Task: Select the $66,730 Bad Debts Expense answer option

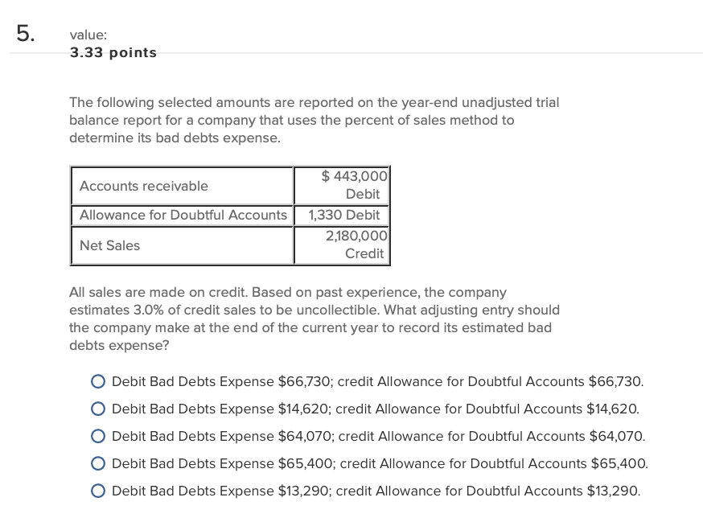Action: pos(98,381)
